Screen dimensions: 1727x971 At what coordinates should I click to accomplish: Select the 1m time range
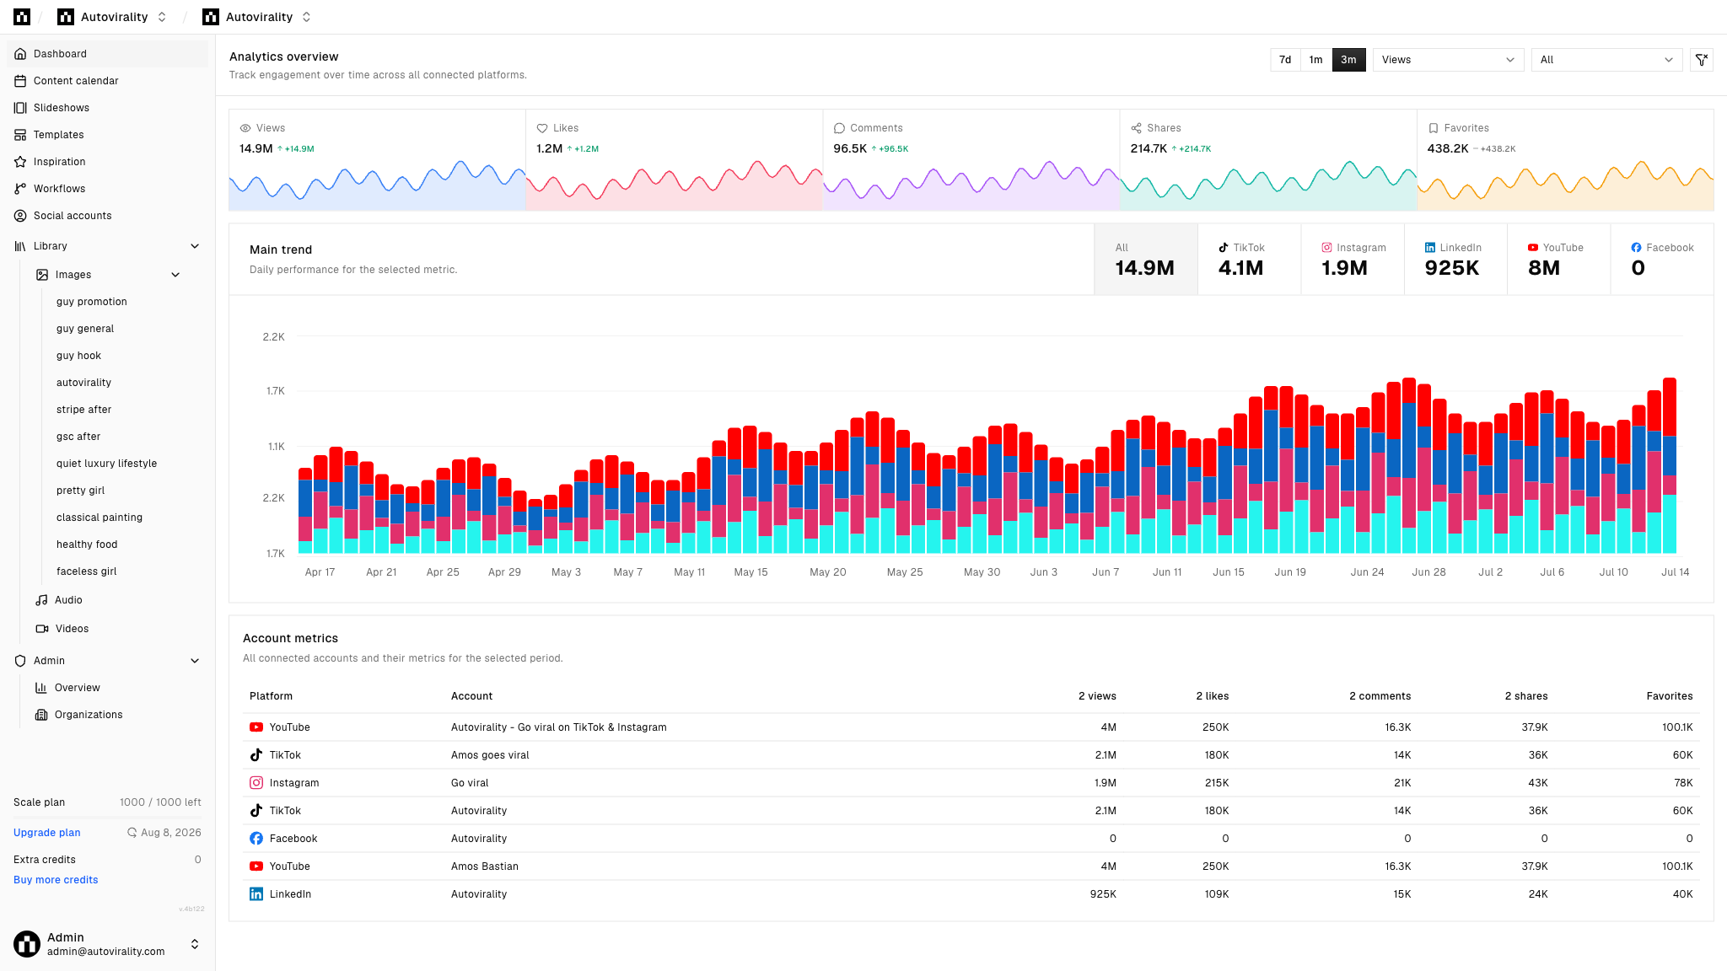click(1315, 60)
